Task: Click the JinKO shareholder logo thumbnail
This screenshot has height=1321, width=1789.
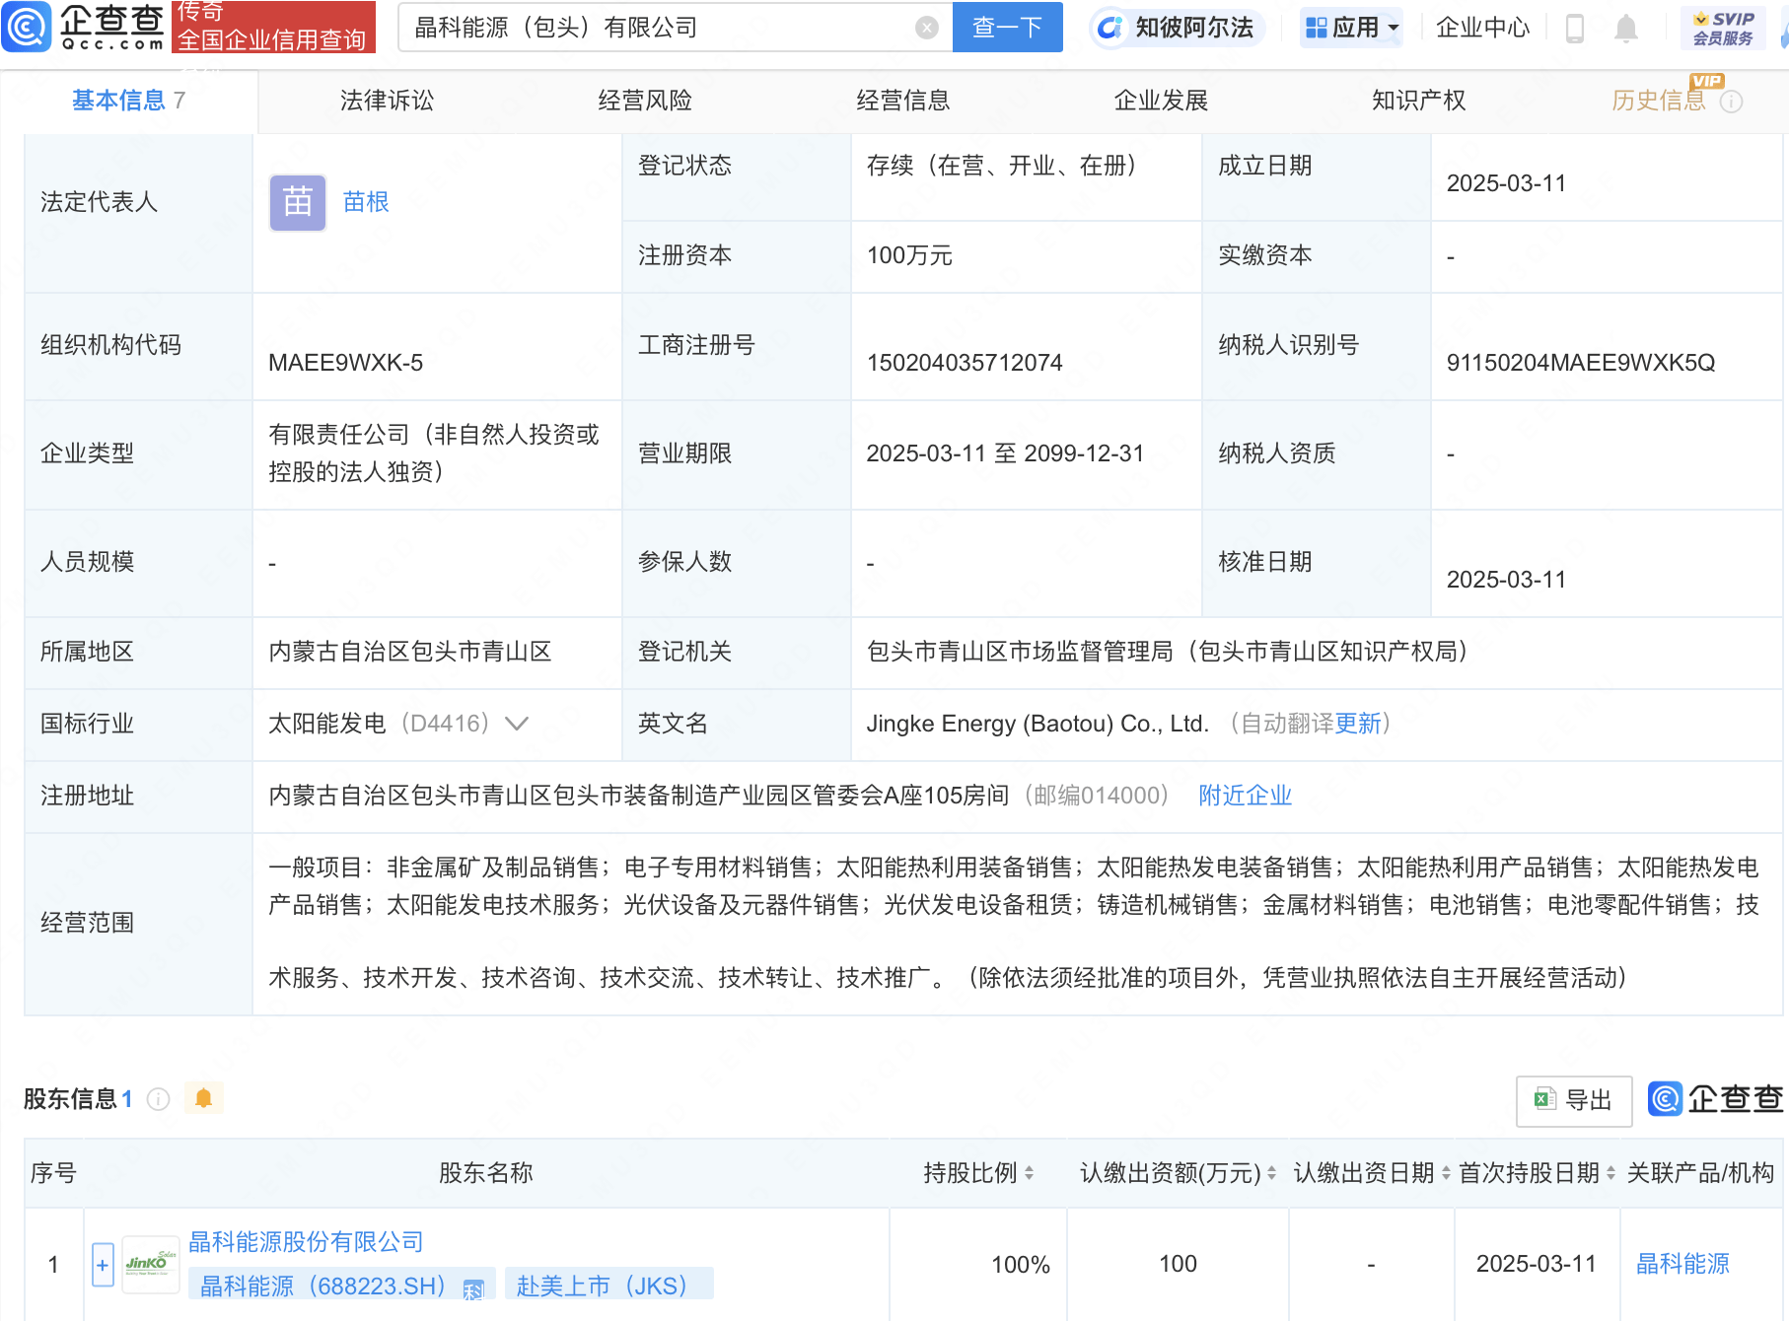Action: [150, 1264]
